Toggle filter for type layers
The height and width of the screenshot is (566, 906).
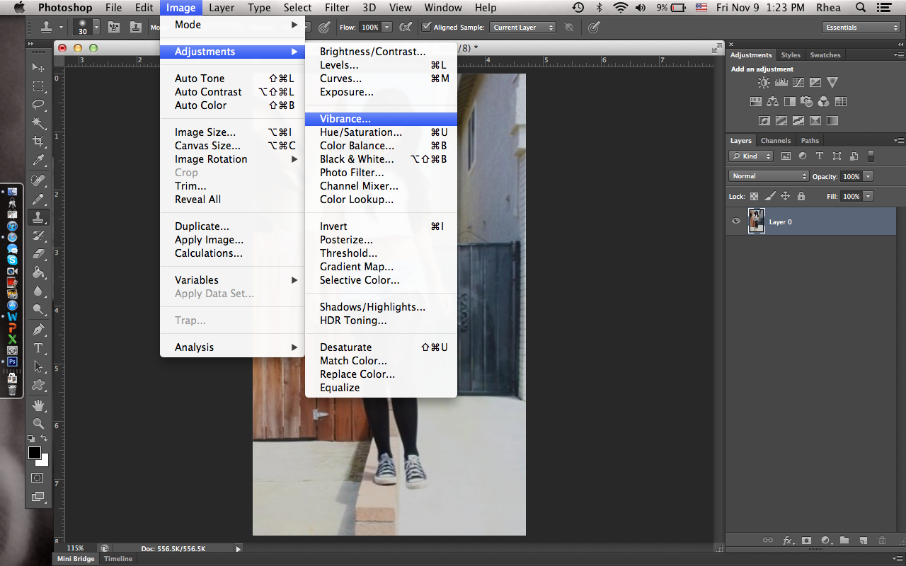[x=820, y=156]
